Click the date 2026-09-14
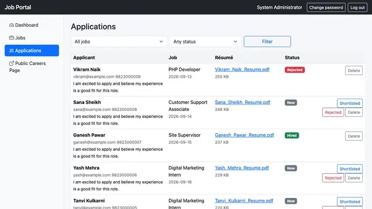 (180, 116)
